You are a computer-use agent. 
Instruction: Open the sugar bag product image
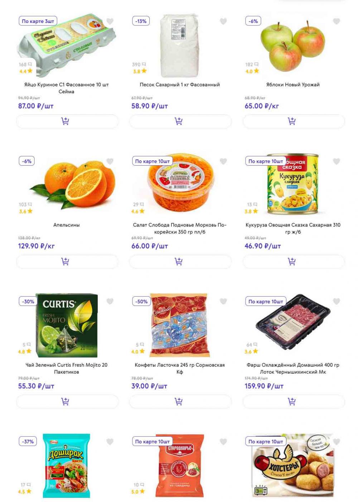coord(180,46)
